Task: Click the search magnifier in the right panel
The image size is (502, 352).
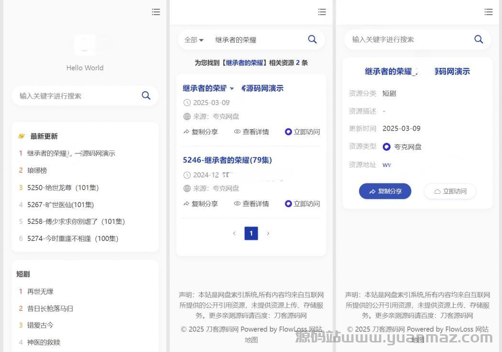Action: tap(479, 39)
